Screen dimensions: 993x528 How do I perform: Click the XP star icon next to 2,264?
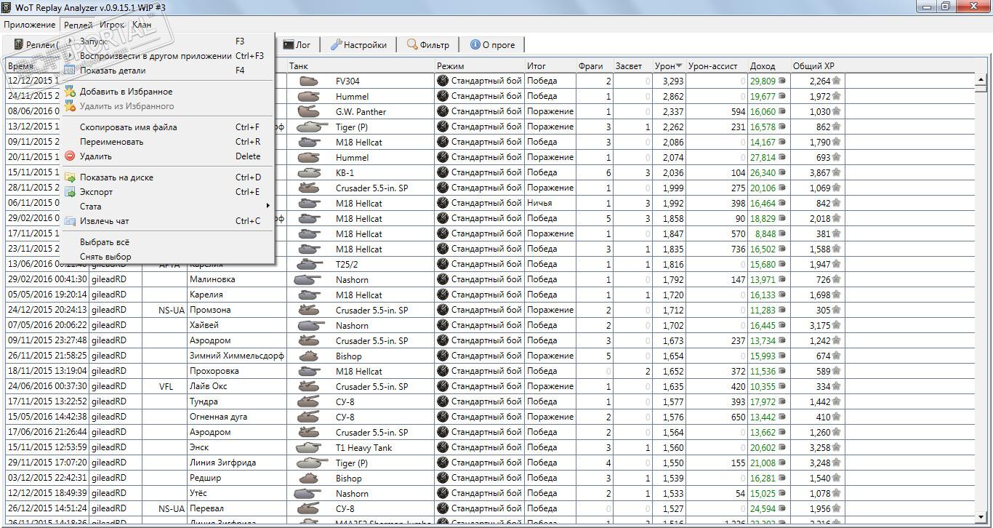[836, 81]
